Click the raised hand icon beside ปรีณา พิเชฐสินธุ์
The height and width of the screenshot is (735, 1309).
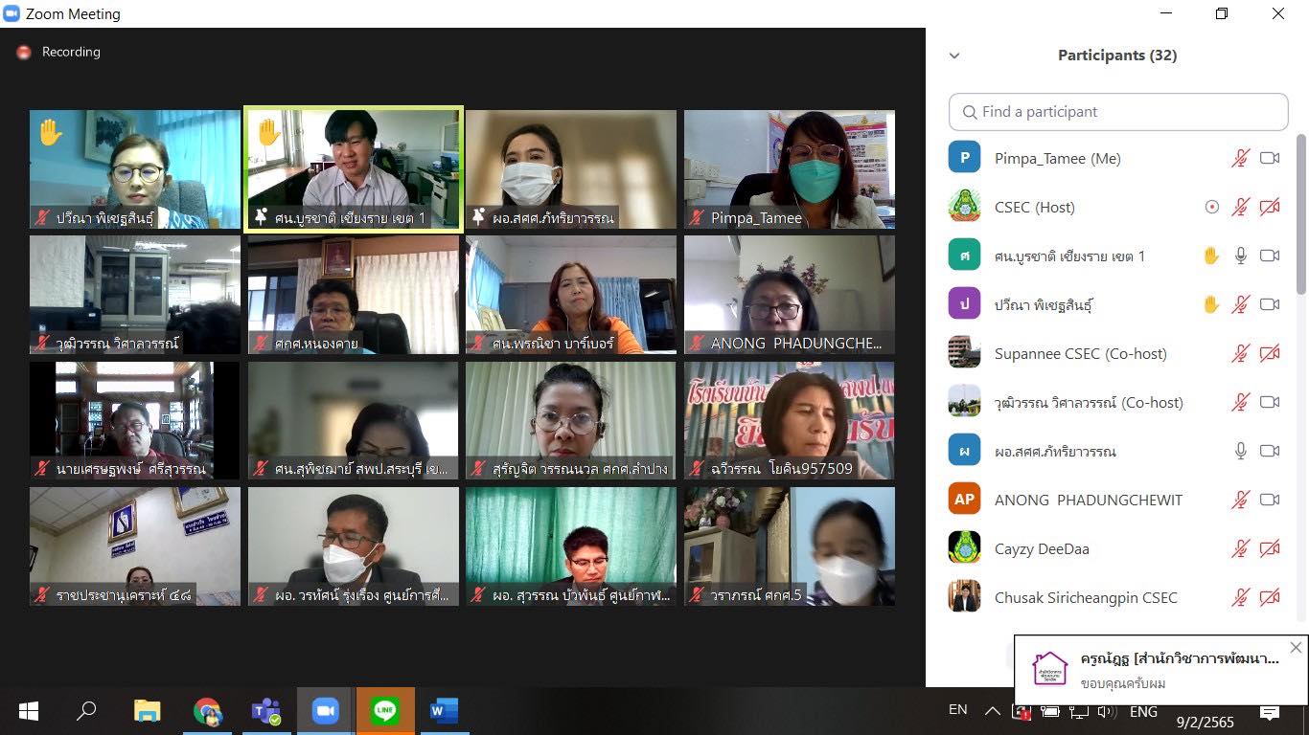click(x=1211, y=305)
